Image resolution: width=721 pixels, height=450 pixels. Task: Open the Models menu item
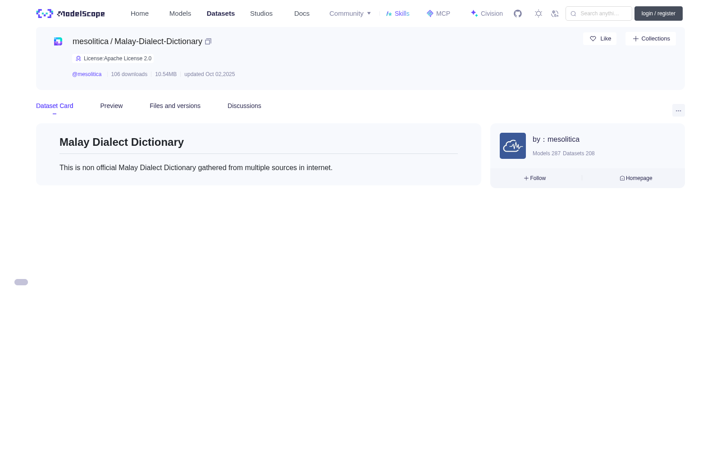pos(180,13)
